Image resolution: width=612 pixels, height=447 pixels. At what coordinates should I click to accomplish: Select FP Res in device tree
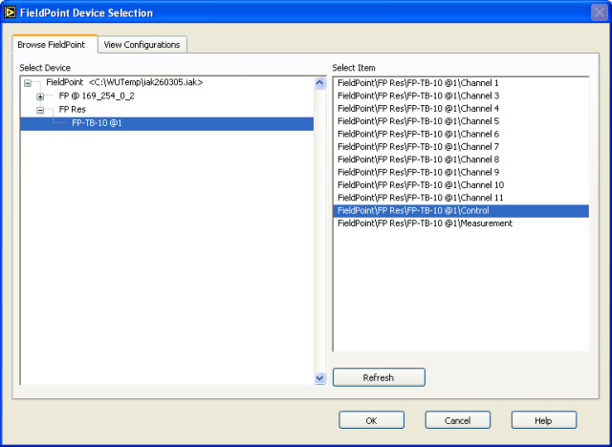73,110
